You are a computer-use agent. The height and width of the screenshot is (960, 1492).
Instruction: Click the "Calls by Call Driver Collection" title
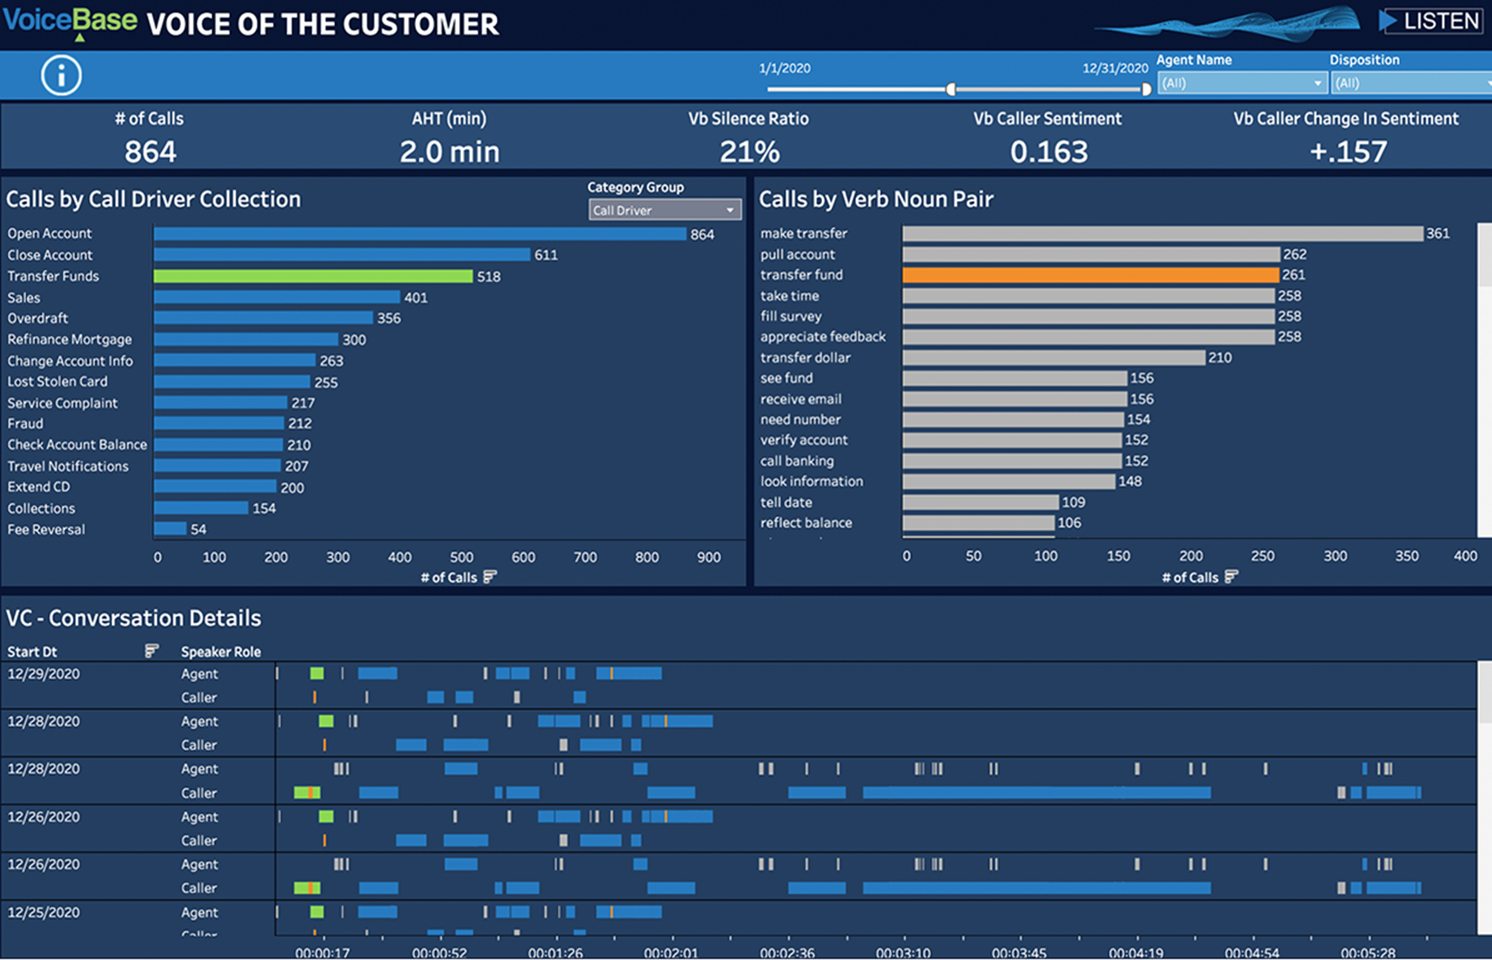tap(153, 199)
